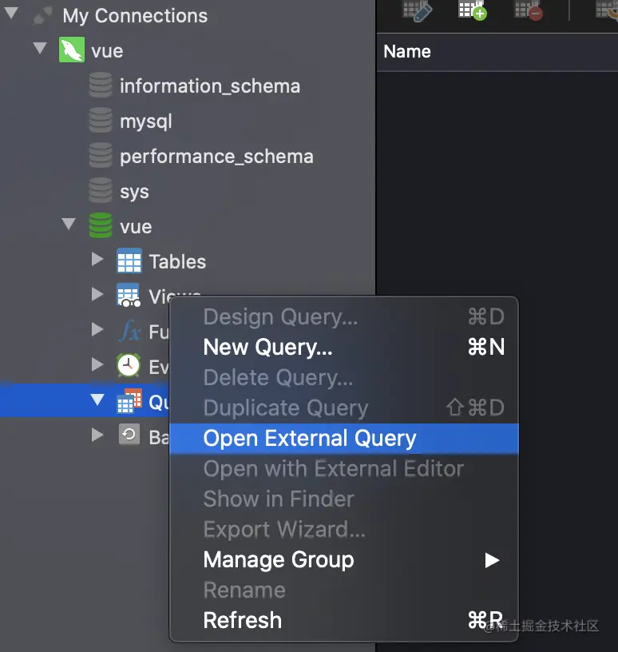This screenshot has width=618, height=652.
Task: Select the mysql database icon
Action: (101, 120)
